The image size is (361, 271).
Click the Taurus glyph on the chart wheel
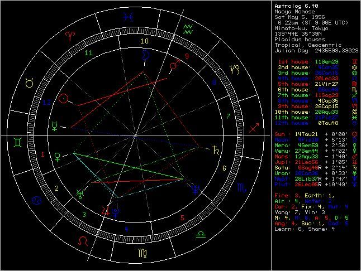pos(30,83)
